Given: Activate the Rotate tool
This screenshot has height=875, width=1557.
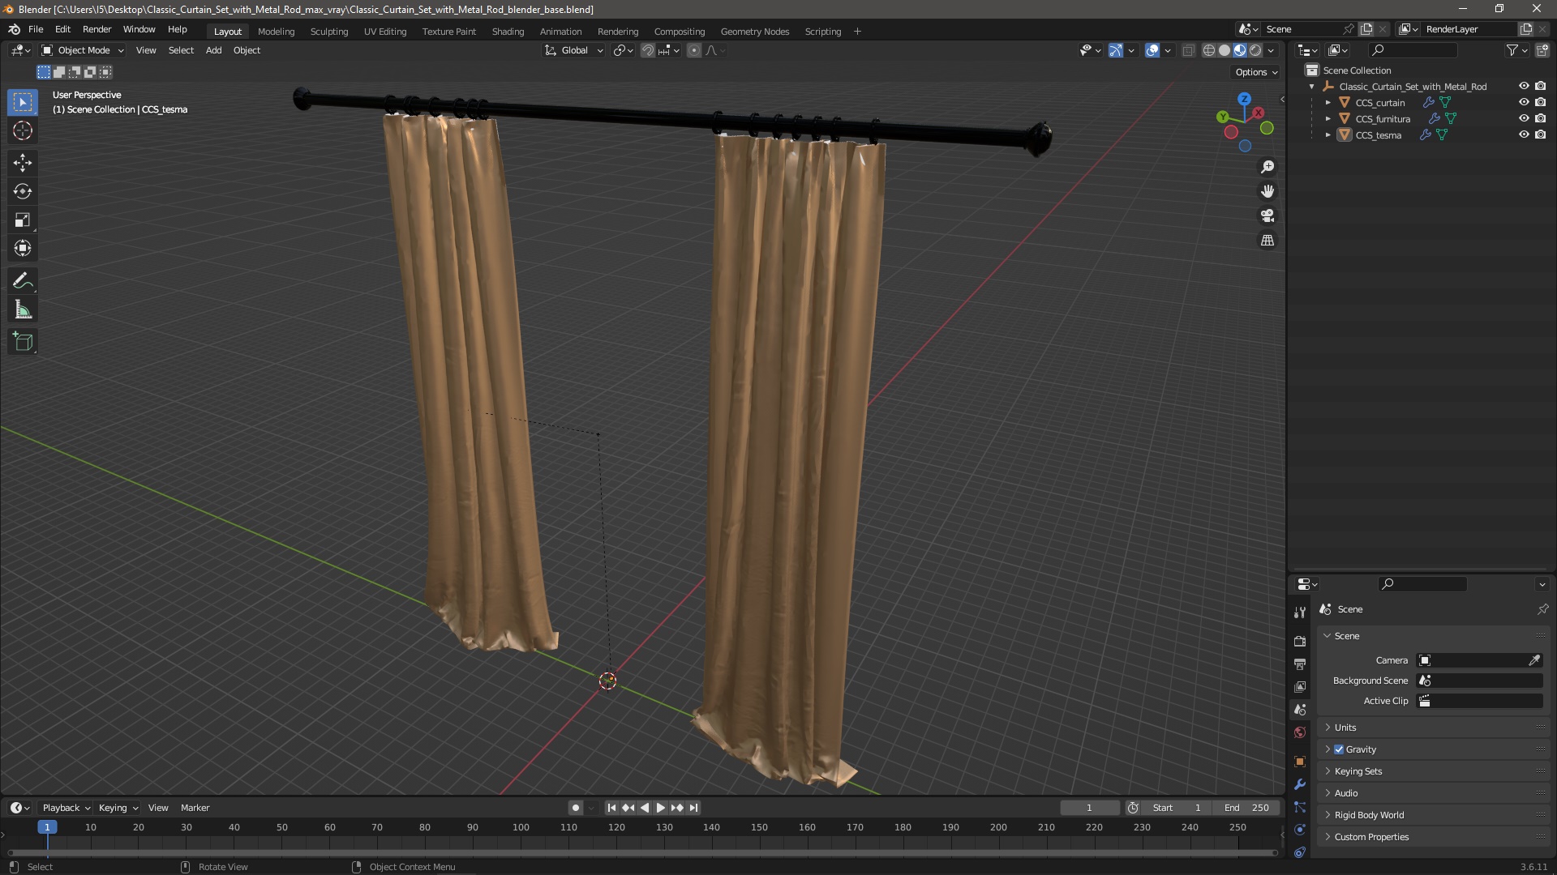Looking at the screenshot, I should pyautogui.click(x=23, y=191).
